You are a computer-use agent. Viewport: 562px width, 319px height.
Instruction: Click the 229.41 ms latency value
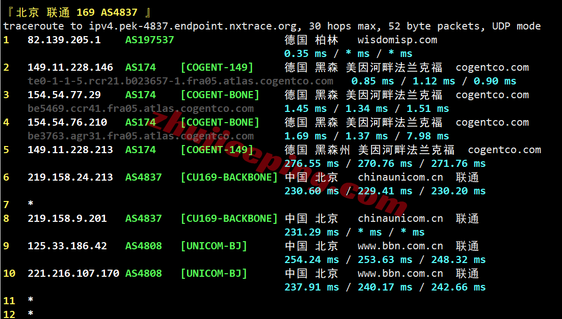385,191
